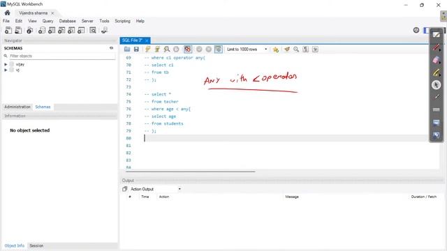
Task: Expand the vj schema
Action: [x=6, y=70]
